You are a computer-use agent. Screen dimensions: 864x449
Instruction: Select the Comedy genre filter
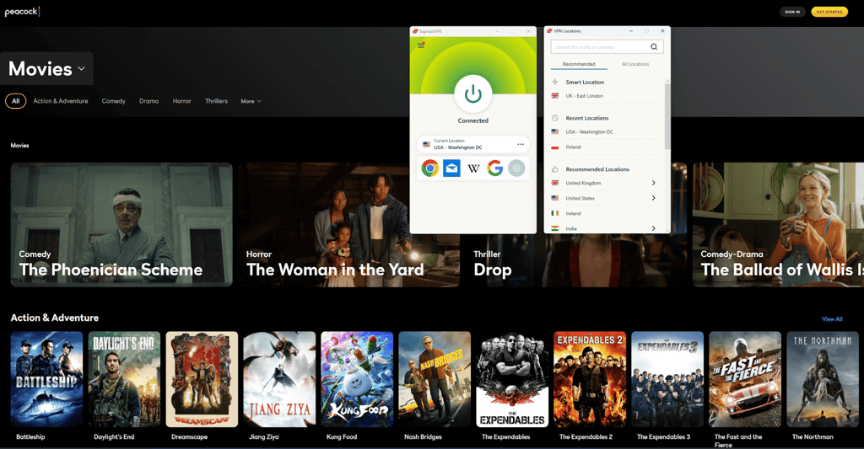click(x=114, y=101)
